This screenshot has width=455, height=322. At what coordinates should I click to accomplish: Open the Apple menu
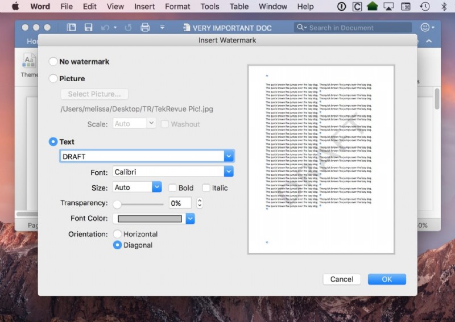click(x=15, y=6)
